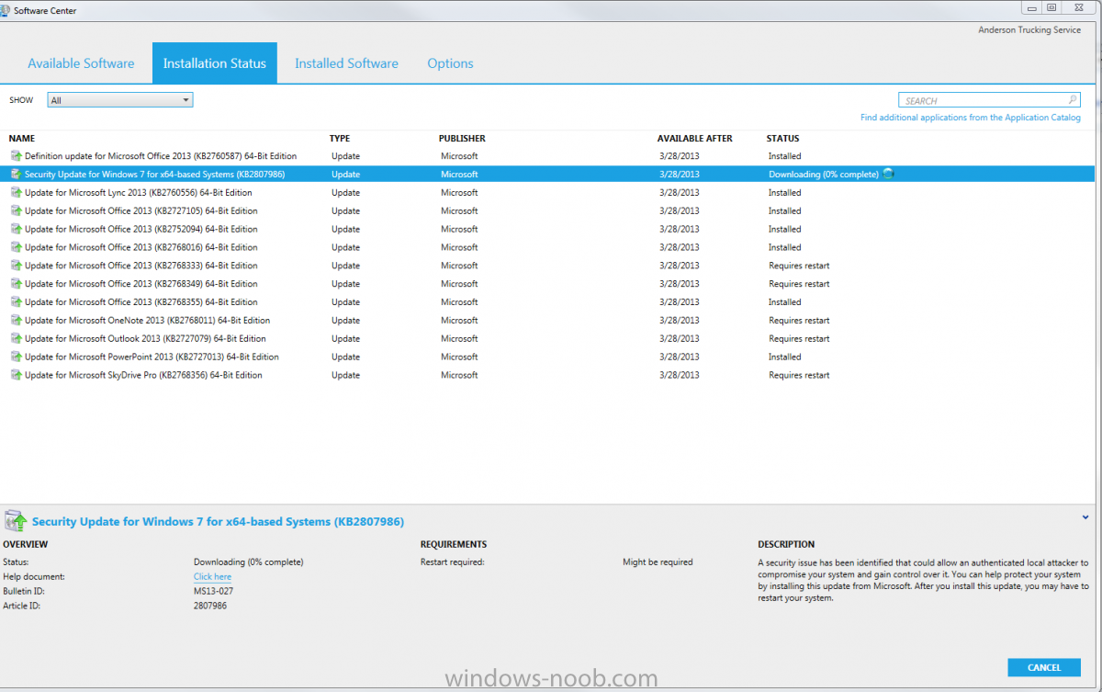Click icon of Office 2013 KB2768349 row
This screenshot has height=692, width=1102.
click(16, 284)
